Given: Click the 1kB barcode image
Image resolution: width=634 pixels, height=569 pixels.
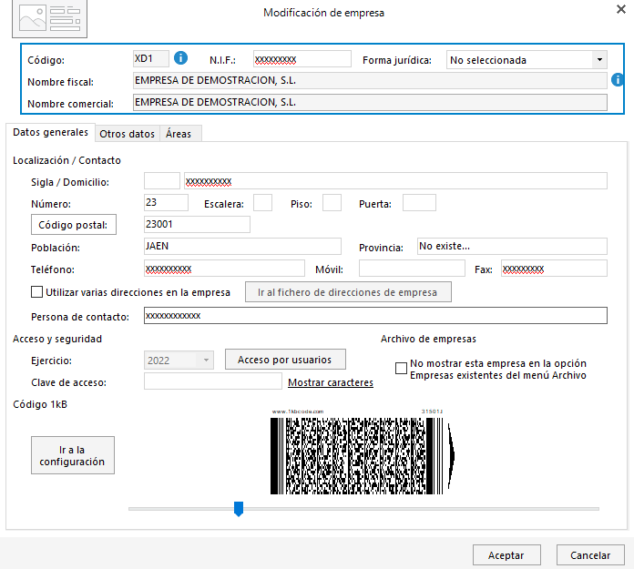Looking at the screenshot, I should [x=363, y=452].
